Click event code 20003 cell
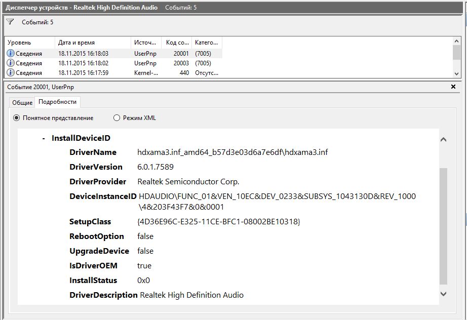The height and width of the screenshot is (320, 467). tap(181, 63)
